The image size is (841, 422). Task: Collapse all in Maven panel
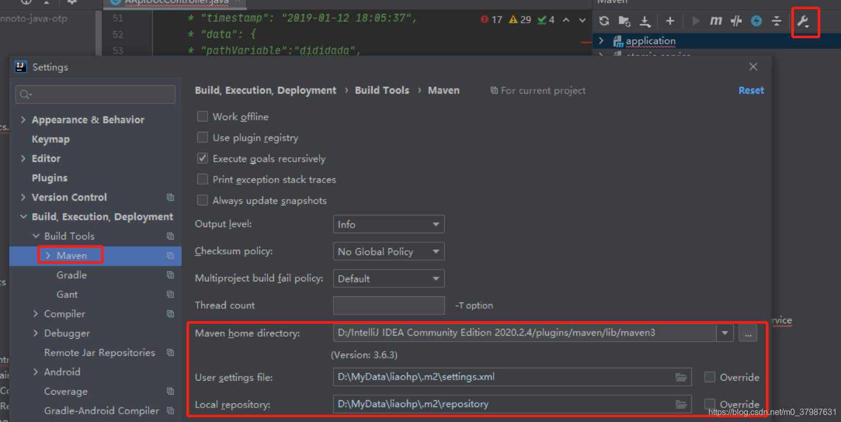point(776,21)
